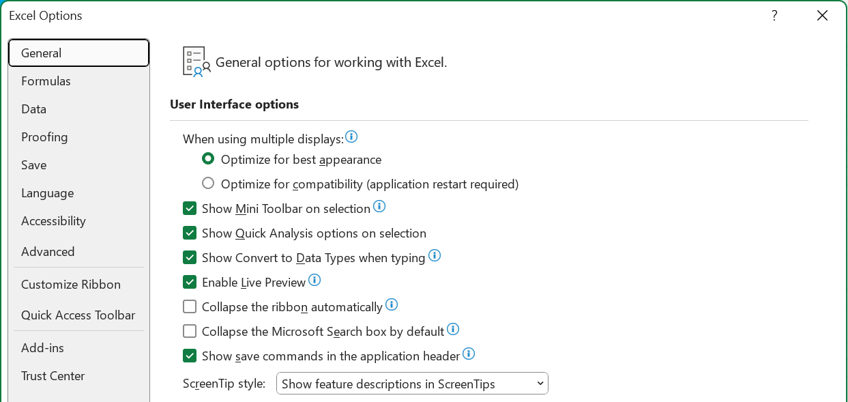Click info icon for Collapse the ribbon automatically

(392, 304)
